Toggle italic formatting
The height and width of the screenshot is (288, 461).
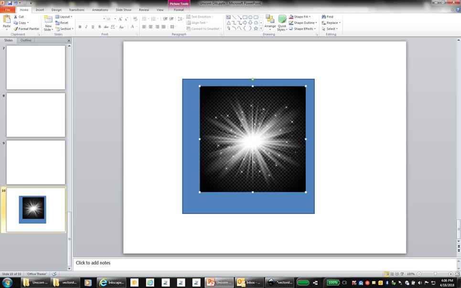click(86, 27)
